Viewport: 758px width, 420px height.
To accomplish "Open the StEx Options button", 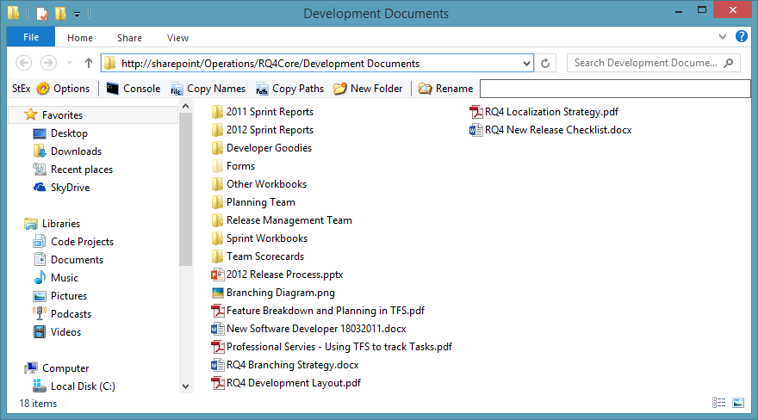I will tap(64, 89).
